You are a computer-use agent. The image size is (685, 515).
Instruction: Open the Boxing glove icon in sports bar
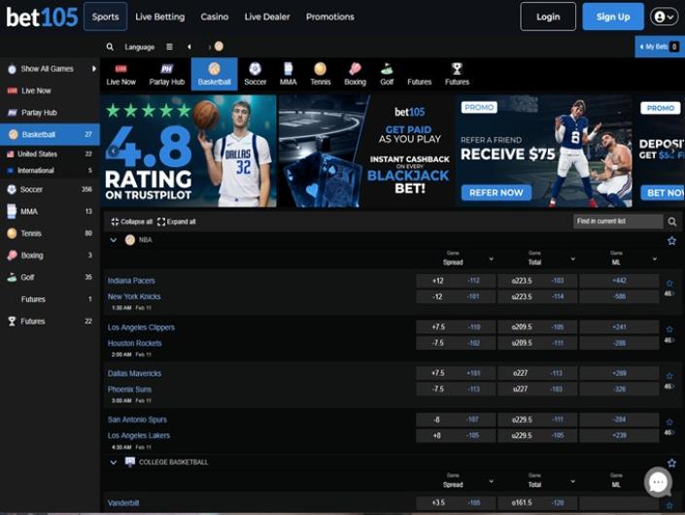click(x=355, y=70)
